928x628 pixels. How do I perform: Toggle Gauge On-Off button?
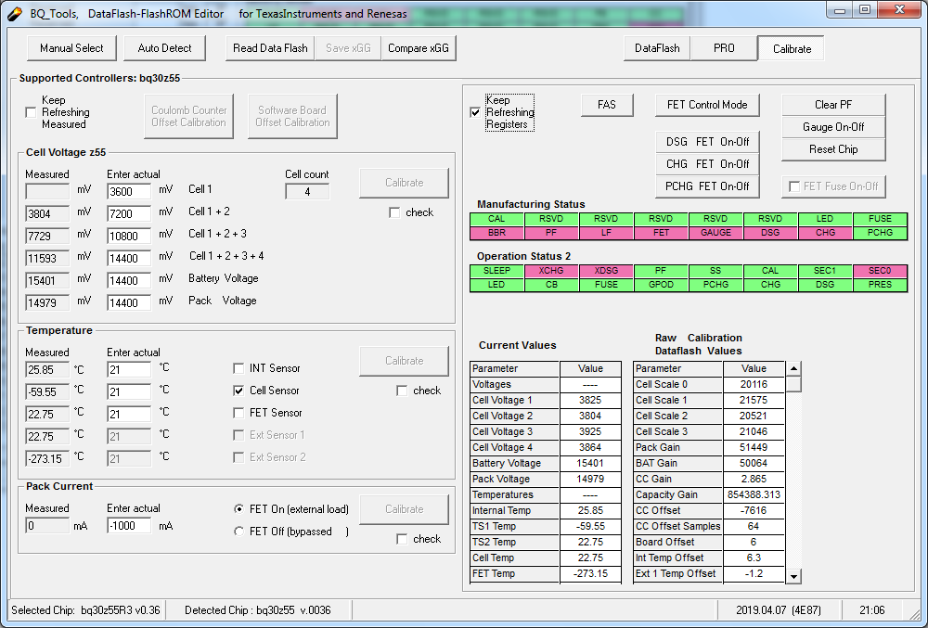[x=833, y=126]
